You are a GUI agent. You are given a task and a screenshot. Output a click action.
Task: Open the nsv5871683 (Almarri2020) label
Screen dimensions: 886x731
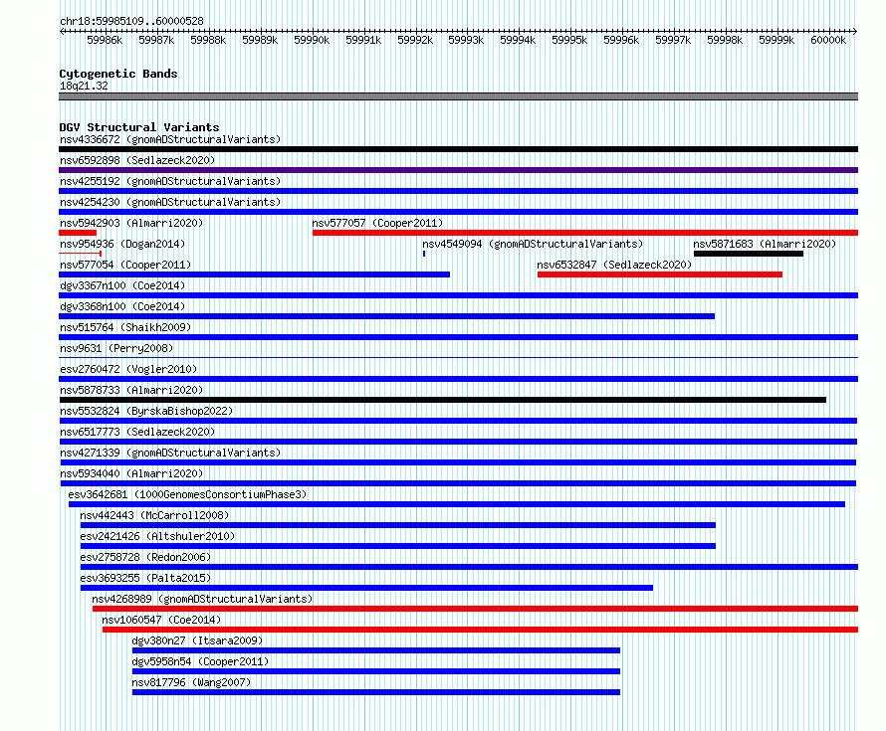[x=765, y=244]
